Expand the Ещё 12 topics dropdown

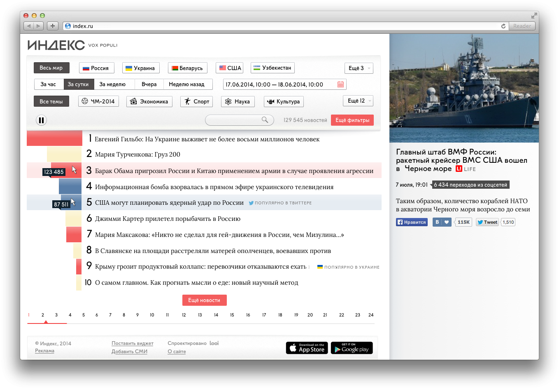[358, 101]
